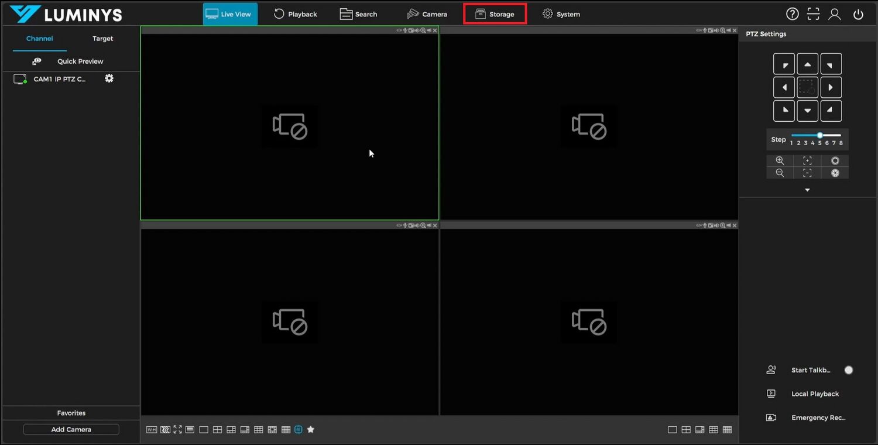Open the Storage menu
Viewport: 878px width, 445px height.
495,14
